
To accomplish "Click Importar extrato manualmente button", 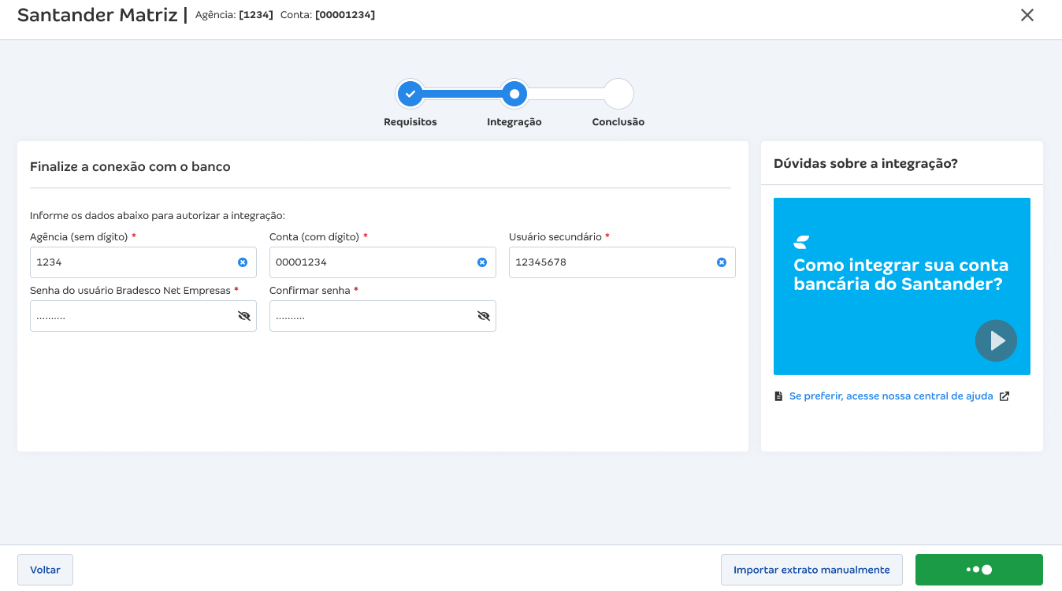I will (x=811, y=570).
